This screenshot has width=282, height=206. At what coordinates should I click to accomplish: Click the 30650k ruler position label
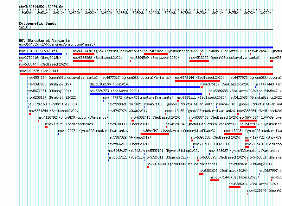pos(74,13)
